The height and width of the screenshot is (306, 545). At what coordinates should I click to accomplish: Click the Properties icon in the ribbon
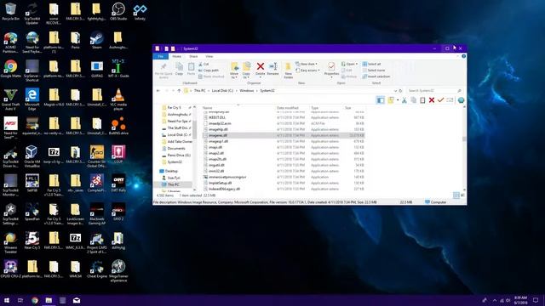pyautogui.click(x=331, y=66)
